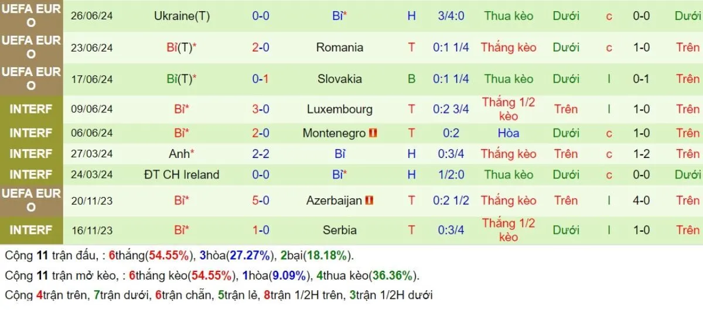This screenshot has width=703, height=310.
Task: Click INTERF label on 16/11/23 row
Action: click(x=31, y=230)
